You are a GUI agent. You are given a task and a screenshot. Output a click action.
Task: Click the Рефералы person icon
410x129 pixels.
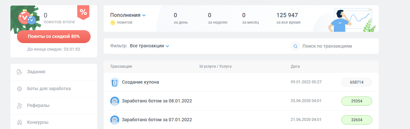[20, 106]
